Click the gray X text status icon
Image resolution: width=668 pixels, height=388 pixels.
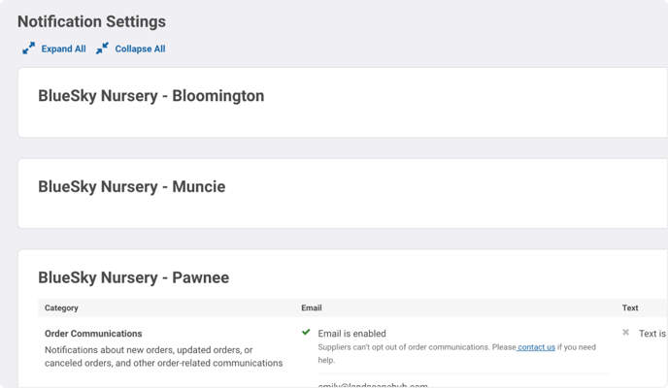[626, 333]
